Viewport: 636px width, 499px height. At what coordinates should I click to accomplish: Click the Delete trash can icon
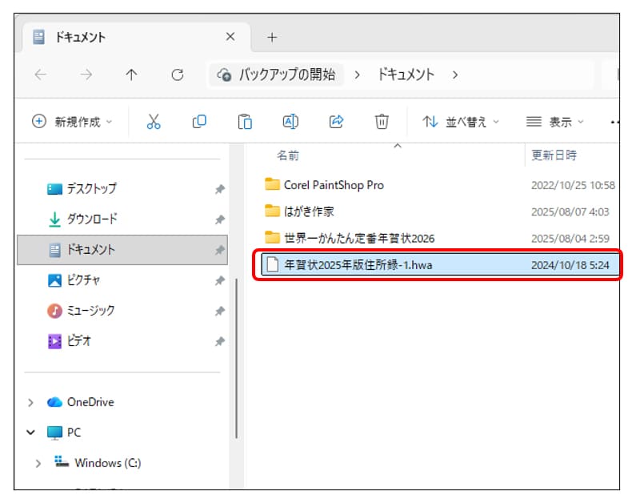coord(382,122)
